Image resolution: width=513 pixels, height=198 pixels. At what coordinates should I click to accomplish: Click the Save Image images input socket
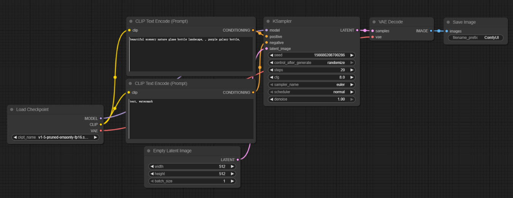447,31
